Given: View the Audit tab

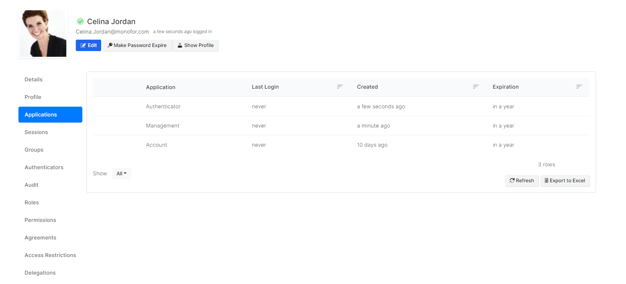Looking at the screenshot, I should [x=32, y=185].
